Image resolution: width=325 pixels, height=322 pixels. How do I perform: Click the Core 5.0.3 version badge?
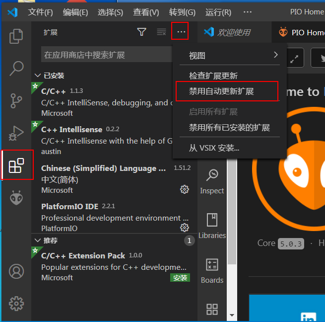point(291,243)
